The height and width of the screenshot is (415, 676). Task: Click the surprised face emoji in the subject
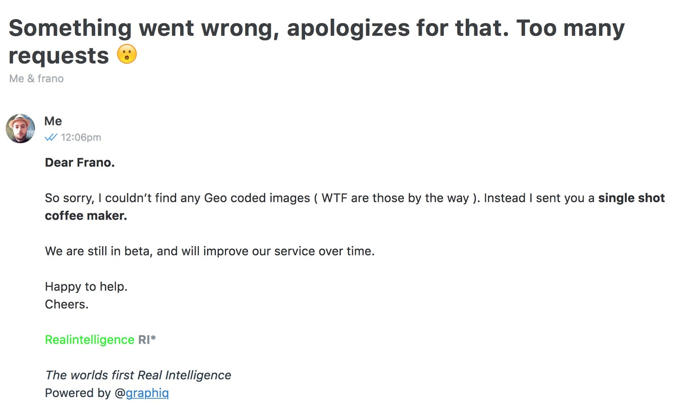[x=127, y=55]
